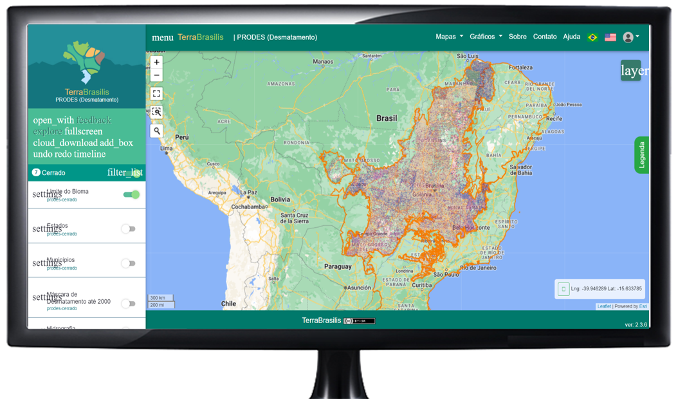Click the Leaflet attribution link
This screenshot has width=678, height=399.
pyautogui.click(x=604, y=306)
